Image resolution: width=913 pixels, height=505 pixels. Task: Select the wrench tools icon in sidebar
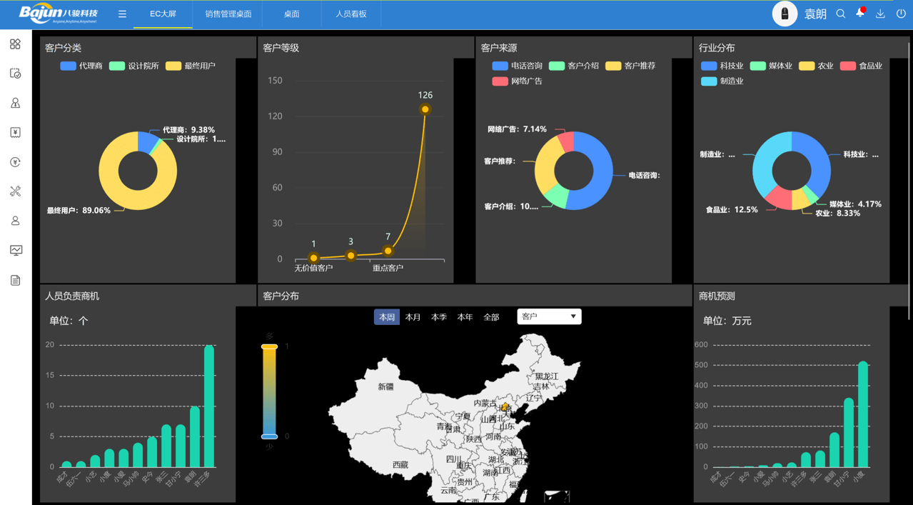click(15, 191)
